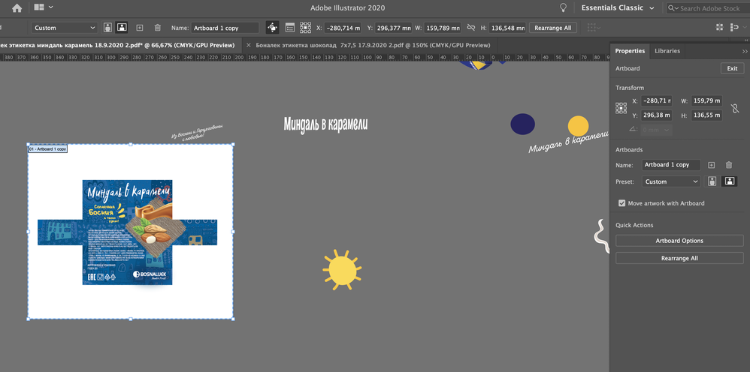Switch to the миндаль карамель document tab

(119, 45)
